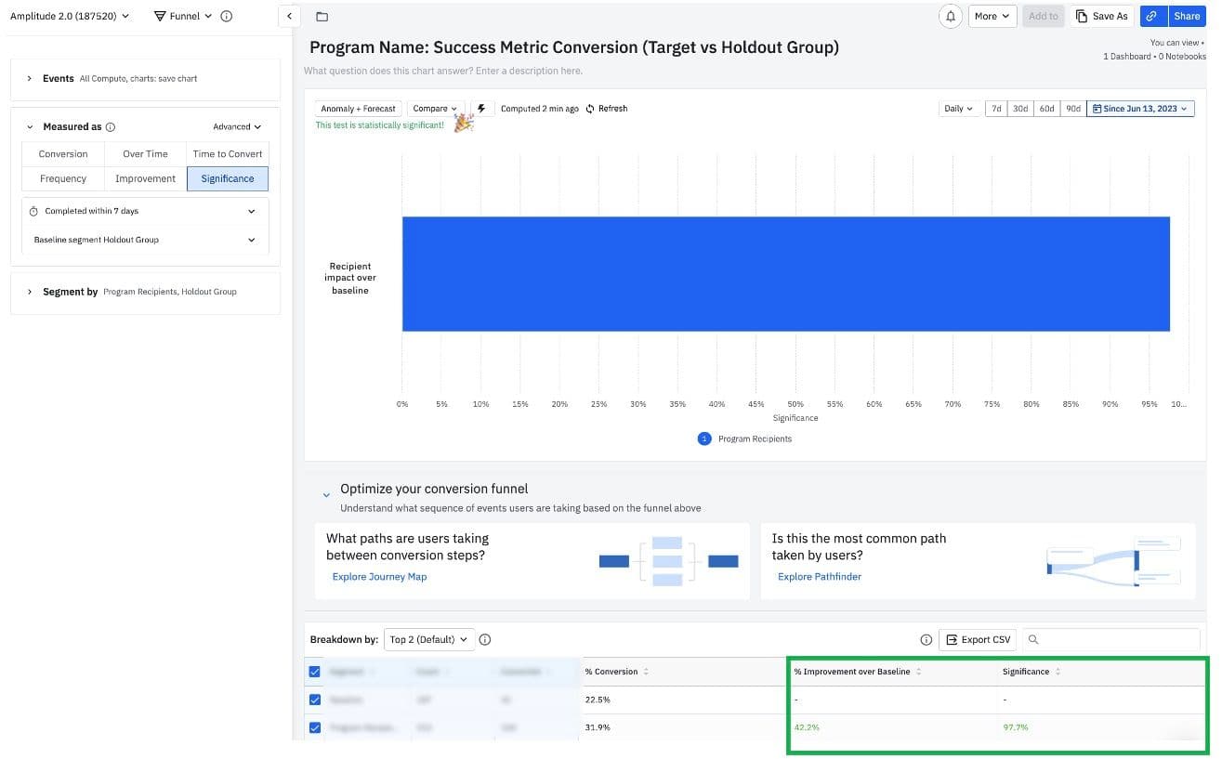This screenshot has width=1222, height=759.
Task: Collapse the left panel with arrow icon
Action: [290, 16]
